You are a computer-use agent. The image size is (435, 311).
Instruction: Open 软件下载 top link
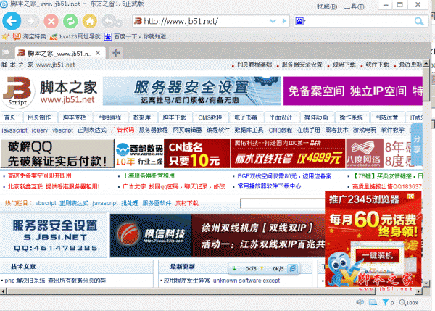[x=377, y=65]
